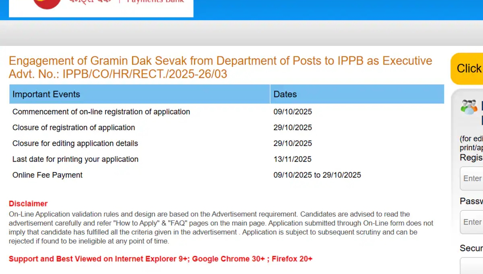Click the Disclaimer heading link

pos(28,203)
